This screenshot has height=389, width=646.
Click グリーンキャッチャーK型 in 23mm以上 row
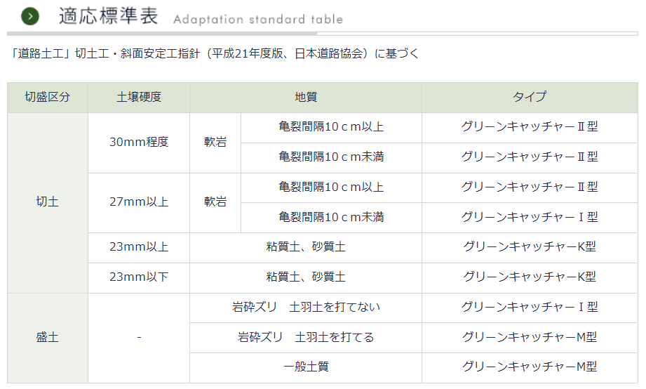pos(530,247)
